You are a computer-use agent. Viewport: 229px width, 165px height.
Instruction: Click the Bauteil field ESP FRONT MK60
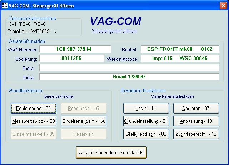pos(180,49)
